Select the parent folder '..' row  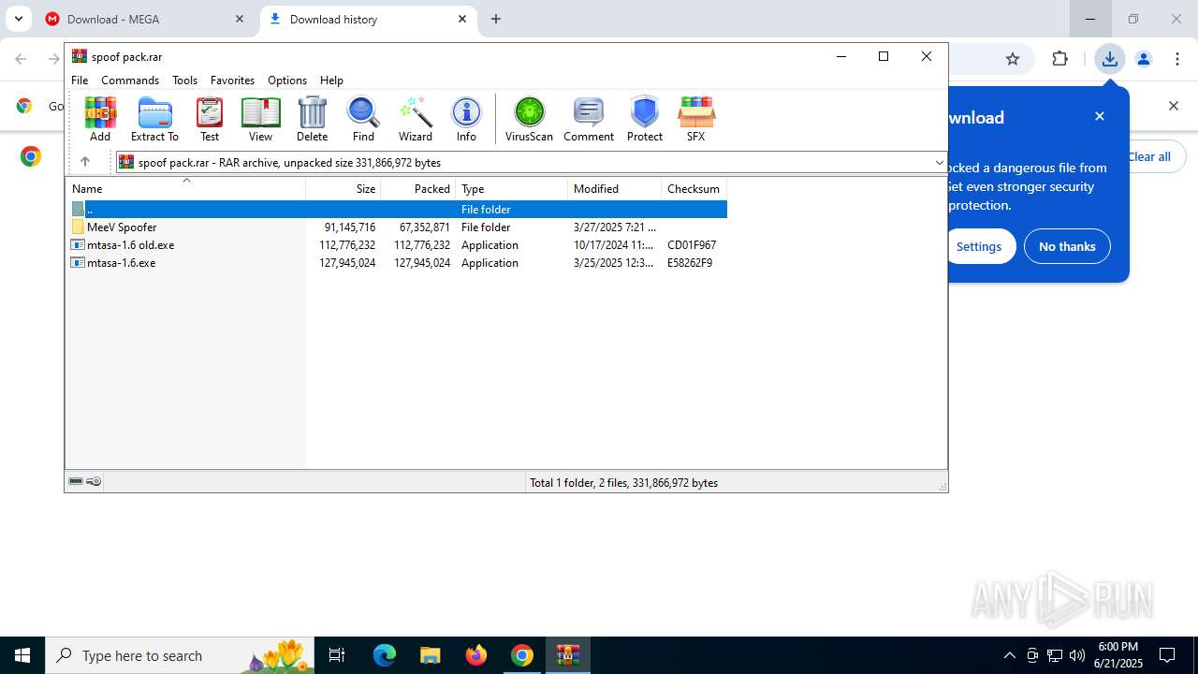tap(397, 209)
